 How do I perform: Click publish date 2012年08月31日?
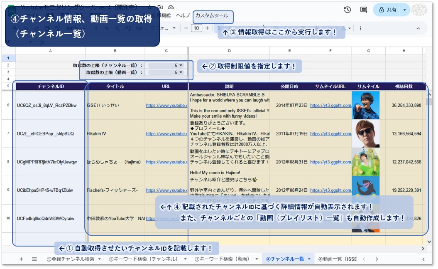click(x=291, y=162)
